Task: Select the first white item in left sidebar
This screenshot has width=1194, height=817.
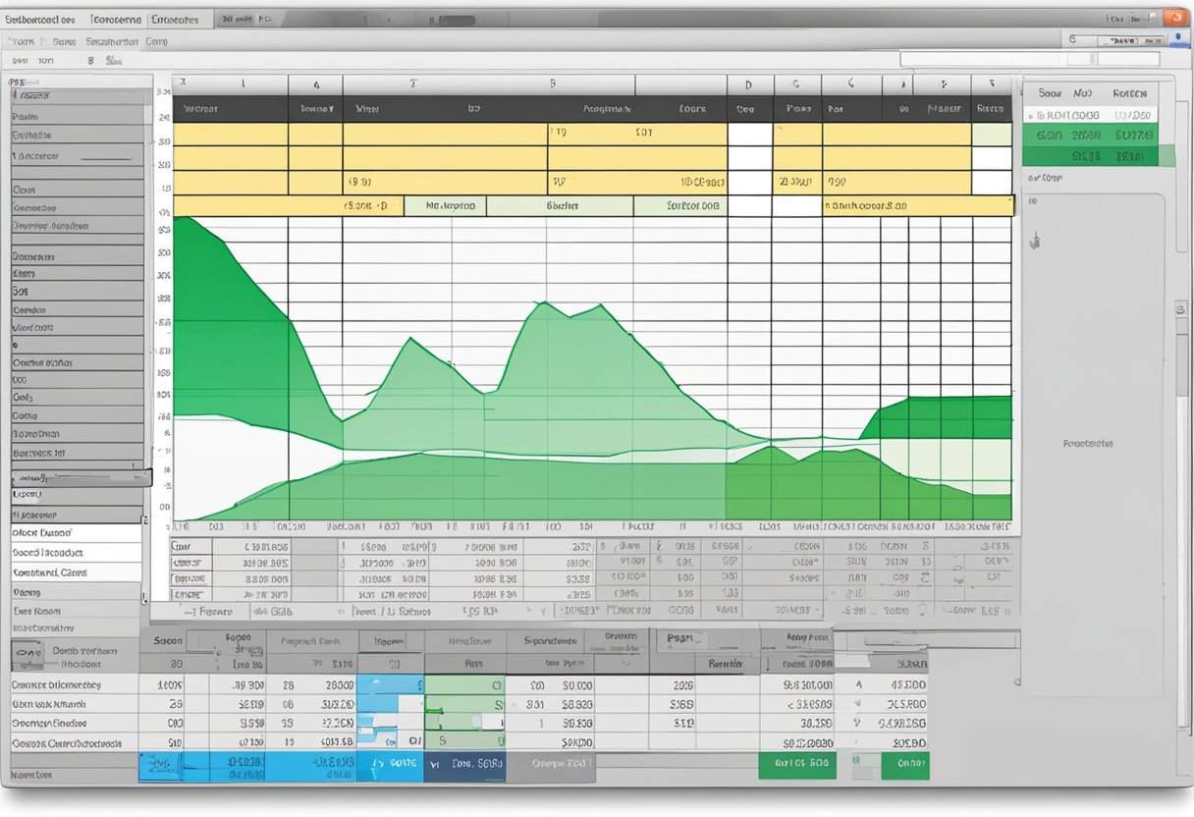Action: tap(76, 532)
